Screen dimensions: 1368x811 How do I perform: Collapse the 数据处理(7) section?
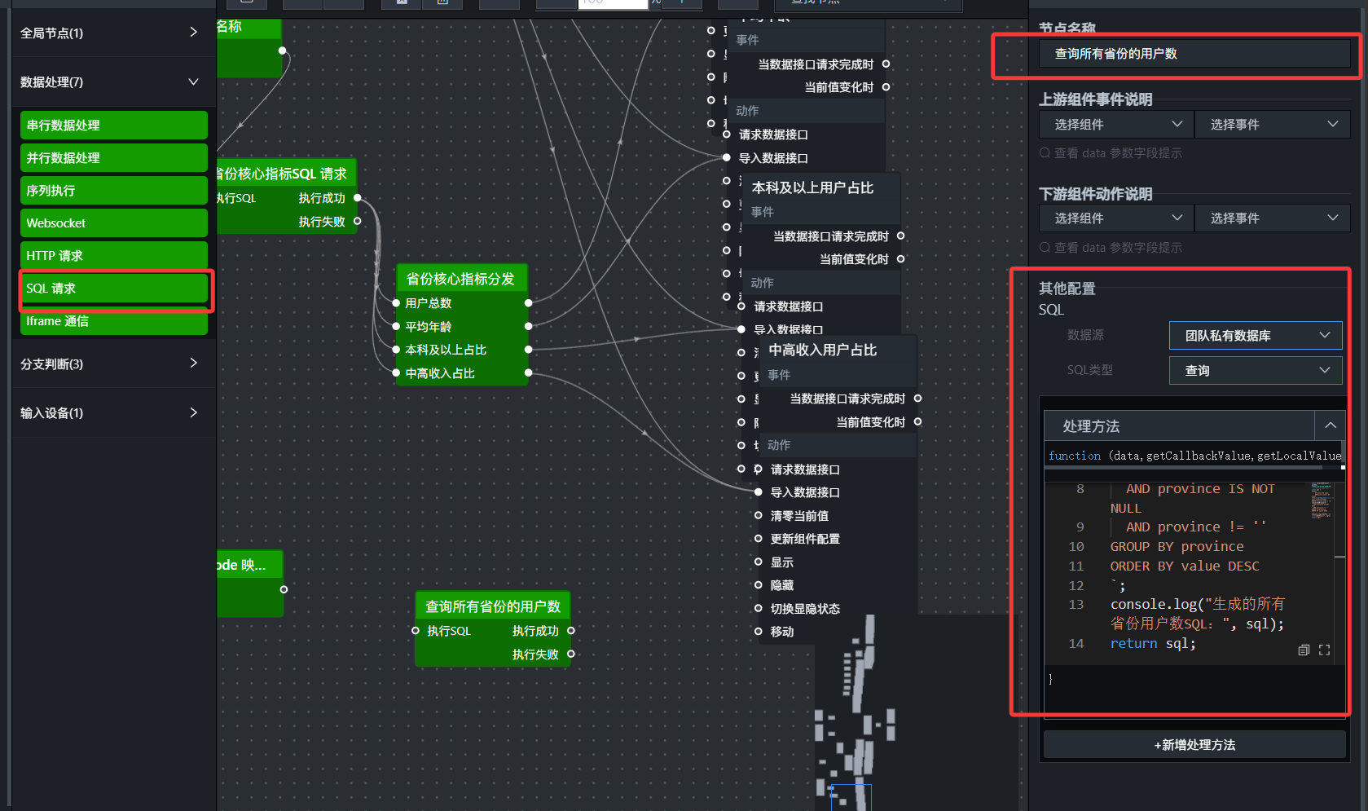114,82
